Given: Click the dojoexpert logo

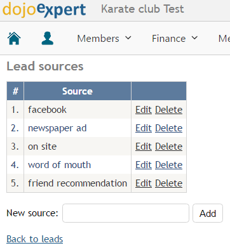Looking at the screenshot, I should pyautogui.click(x=44, y=10).
